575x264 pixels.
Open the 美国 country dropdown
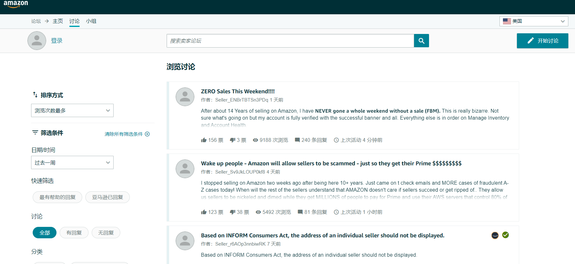click(534, 21)
